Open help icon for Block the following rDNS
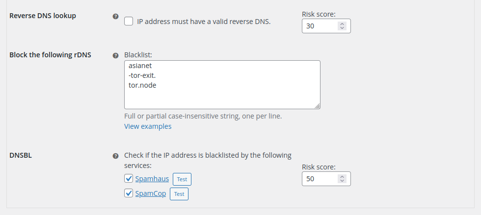This screenshot has width=481, height=215. (115, 55)
